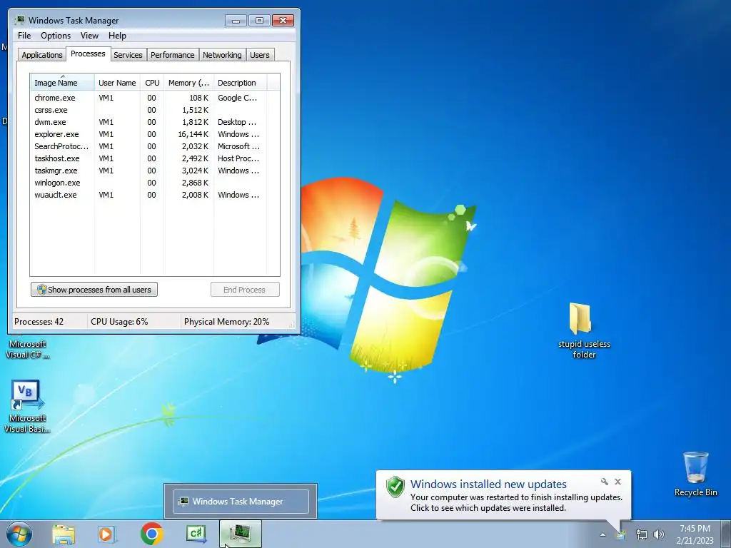Select the wuauclt.exe process
This screenshot has width=731, height=548.
[x=155, y=195]
